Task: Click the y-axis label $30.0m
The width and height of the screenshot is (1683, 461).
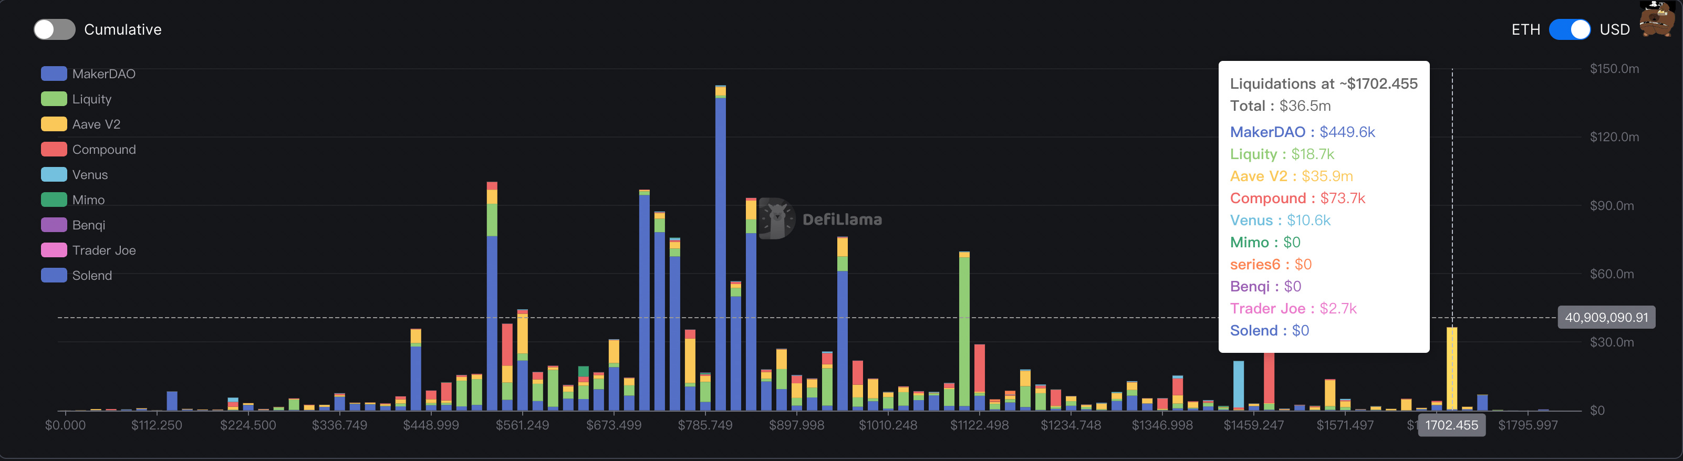Action: click(x=1612, y=342)
